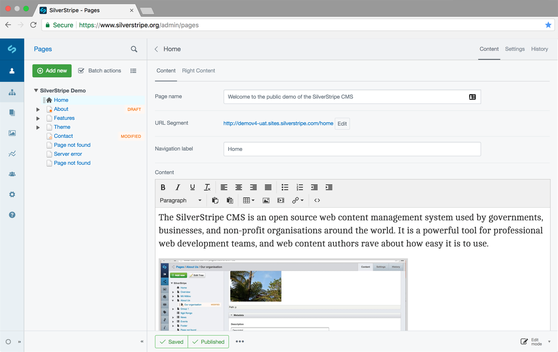
Task: Open the Right Content tab
Action: coord(198,71)
